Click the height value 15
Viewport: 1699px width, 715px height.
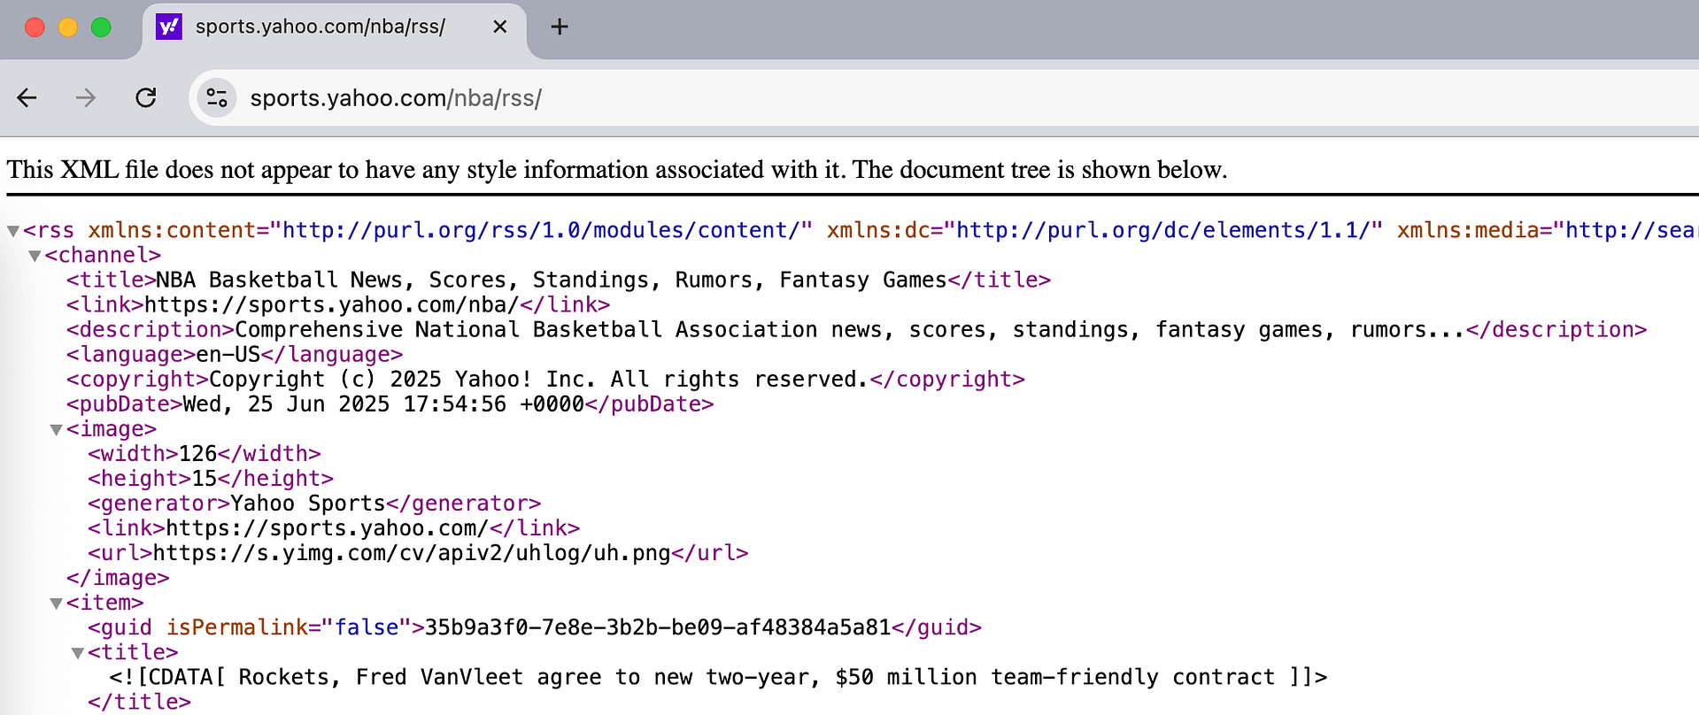point(205,478)
